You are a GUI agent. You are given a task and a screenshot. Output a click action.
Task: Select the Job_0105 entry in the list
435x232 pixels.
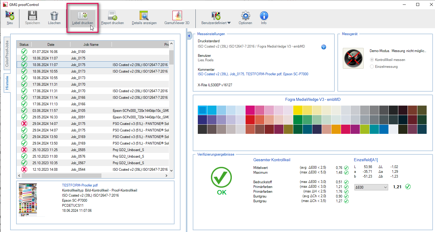pyautogui.click(x=93, y=111)
